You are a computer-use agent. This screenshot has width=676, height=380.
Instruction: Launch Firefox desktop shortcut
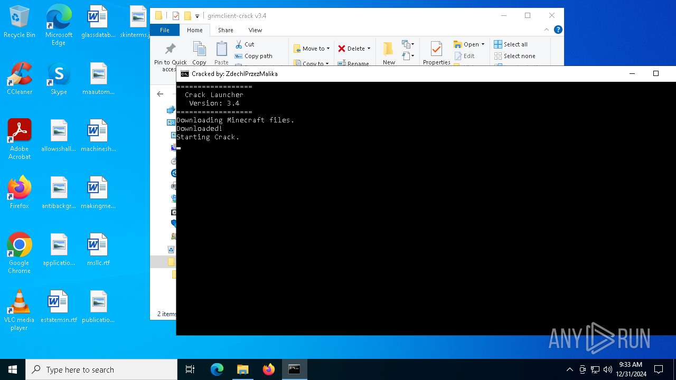tap(20, 193)
